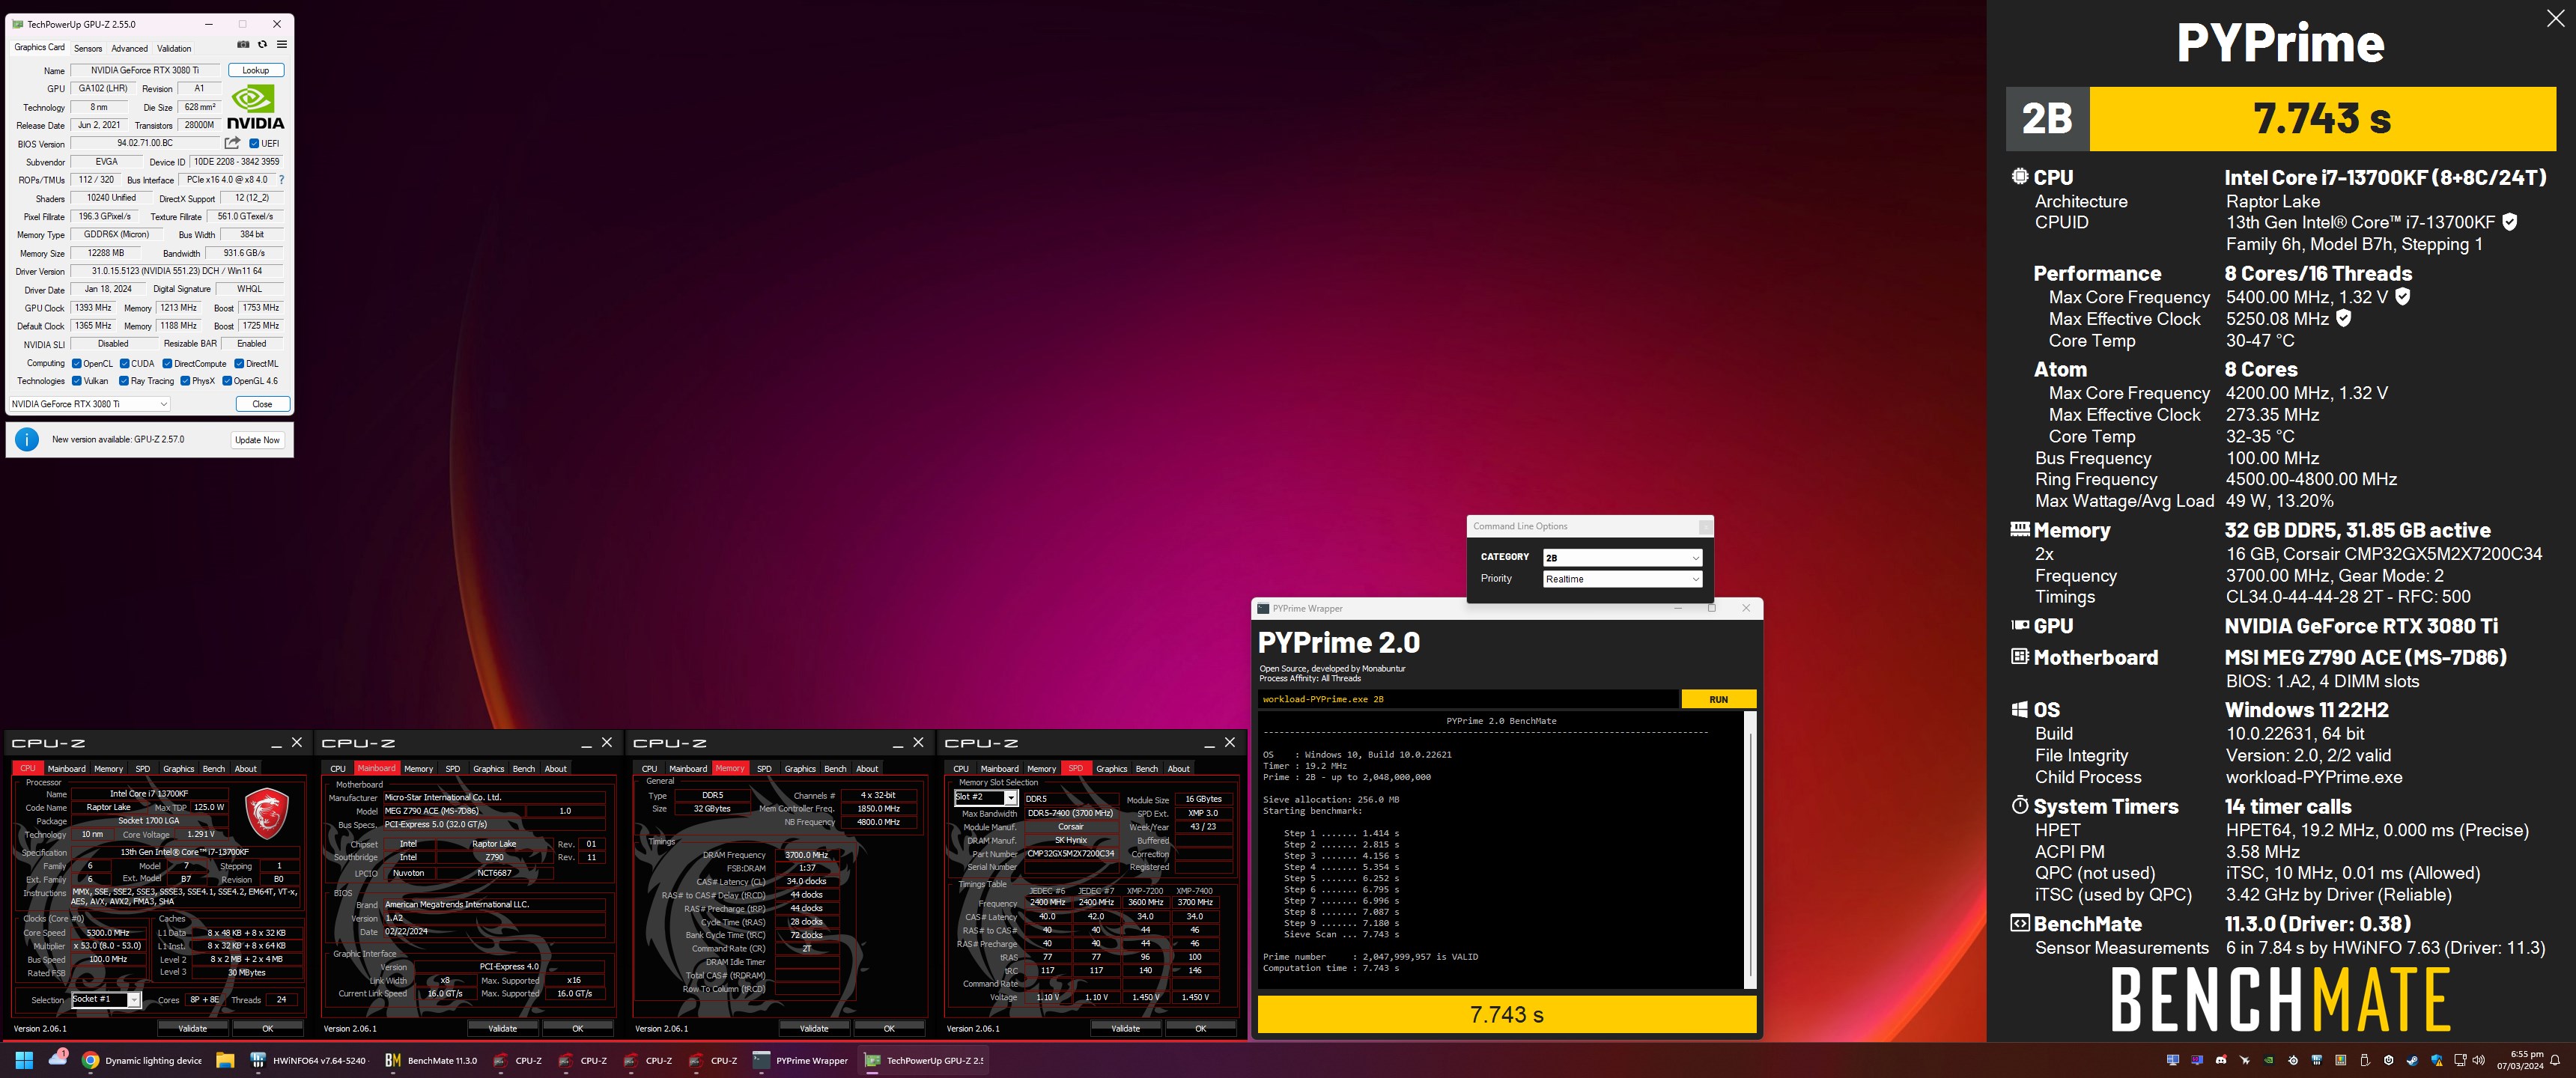Click the GPU-Z screenshot camera icon

pos(243,45)
